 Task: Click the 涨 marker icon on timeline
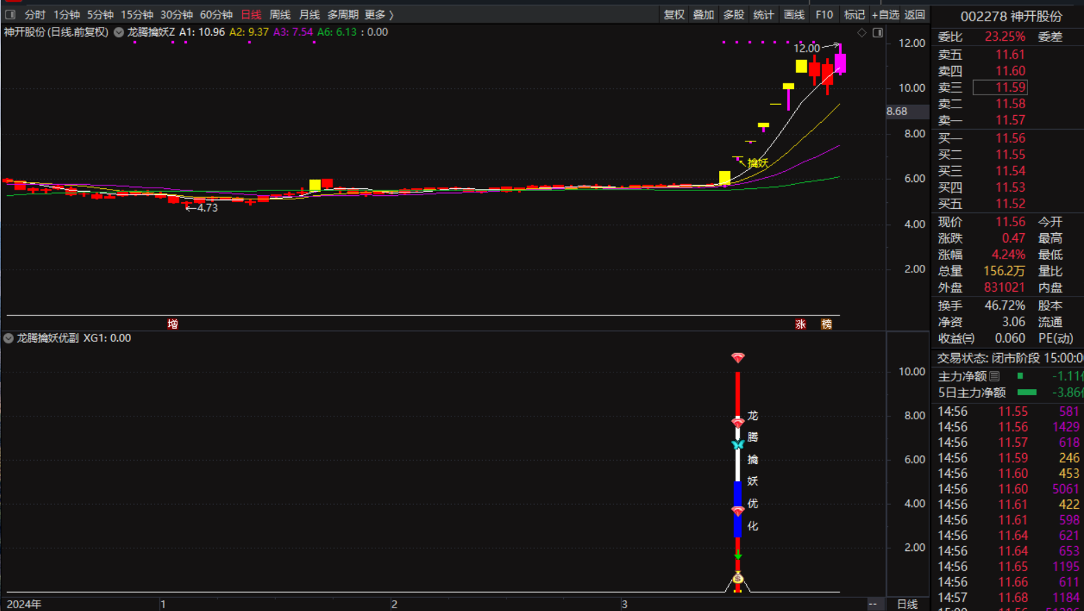pyautogui.click(x=800, y=324)
